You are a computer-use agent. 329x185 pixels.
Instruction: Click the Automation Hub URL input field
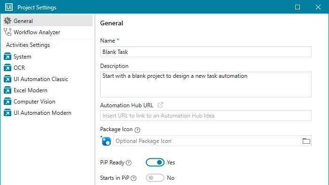[x=206, y=115]
